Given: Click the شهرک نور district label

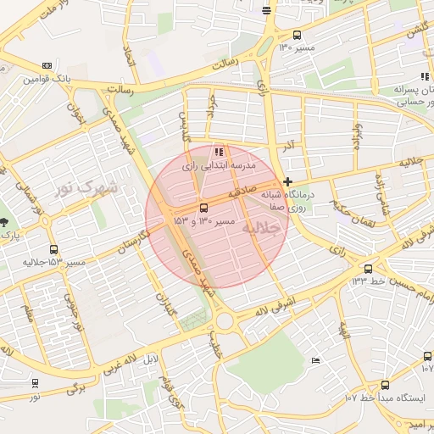Looking at the screenshot, I should click(x=86, y=187).
